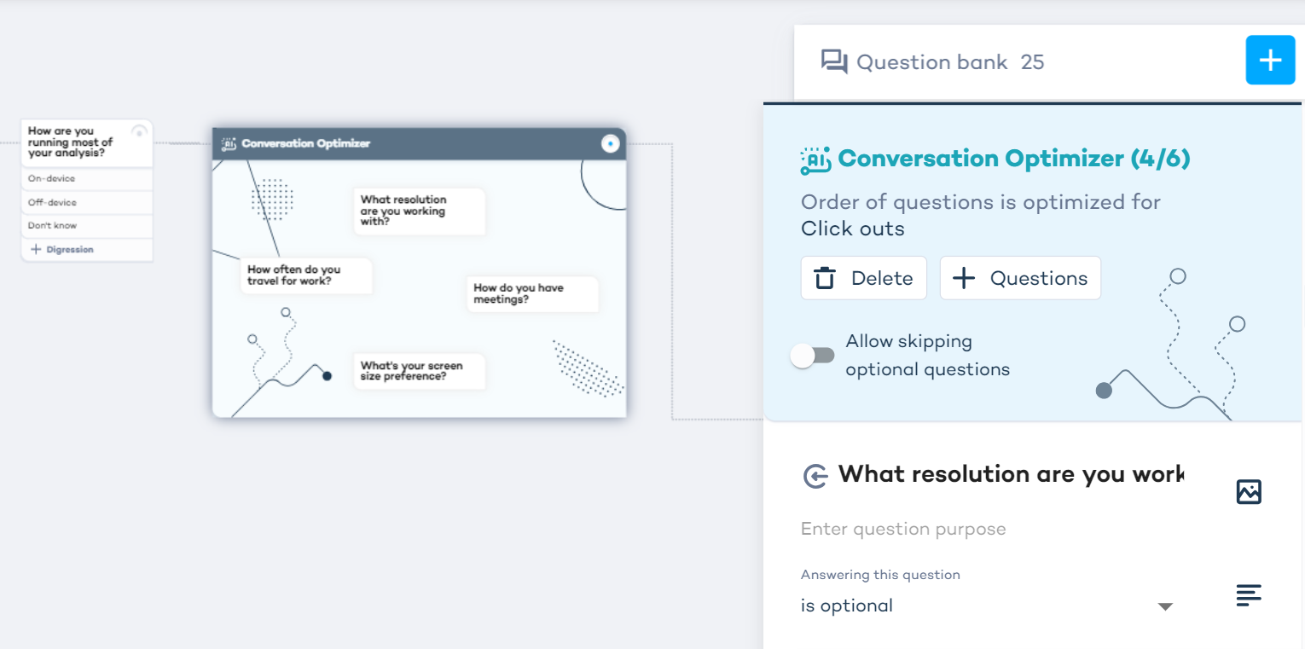This screenshot has height=649, width=1305.
Task: Click the arrow icon before the resolution question title
Action: click(x=815, y=476)
